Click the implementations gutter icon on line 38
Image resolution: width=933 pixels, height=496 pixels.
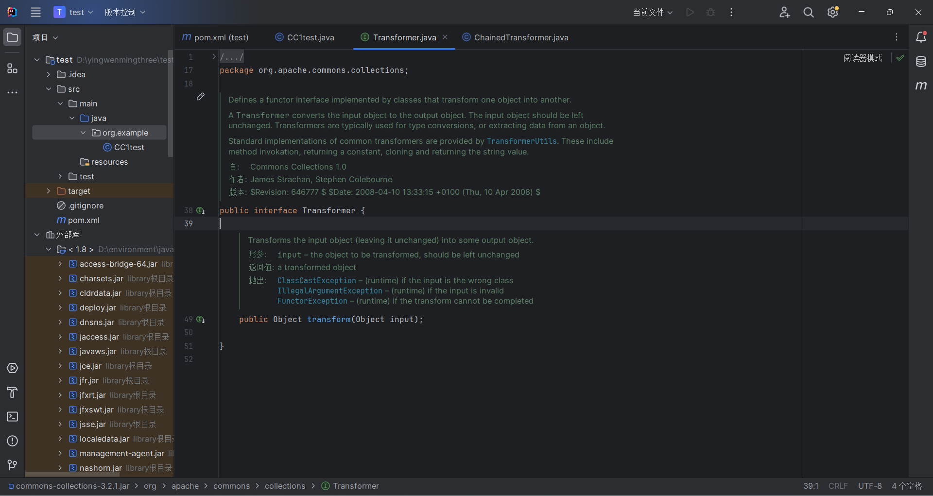tap(200, 211)
